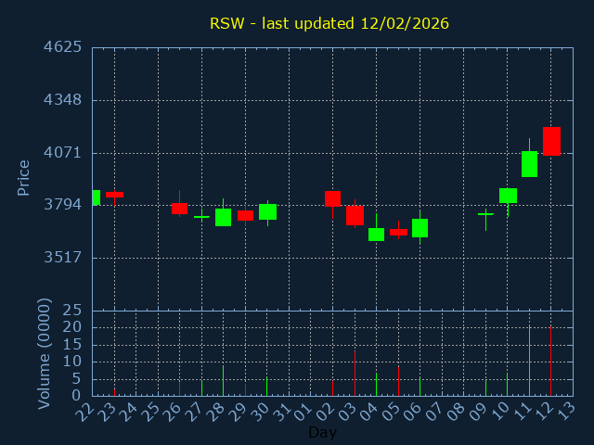Click the 'Day' x-axis title
The height and width of the screenshot is (445, 594).
323,432
